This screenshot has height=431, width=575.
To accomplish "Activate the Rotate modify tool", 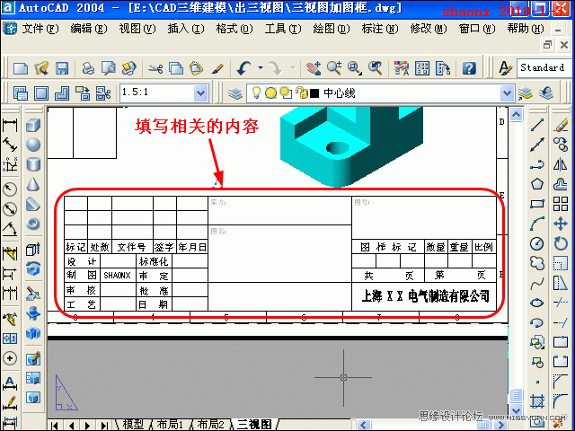I will click(x=560, y=243).
